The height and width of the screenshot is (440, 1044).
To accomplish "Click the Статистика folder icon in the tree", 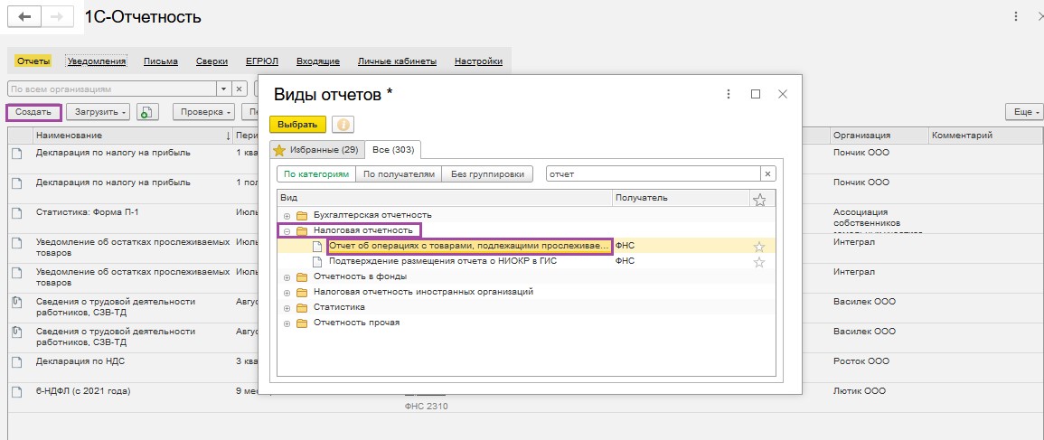I will click(x=302, y=307).
